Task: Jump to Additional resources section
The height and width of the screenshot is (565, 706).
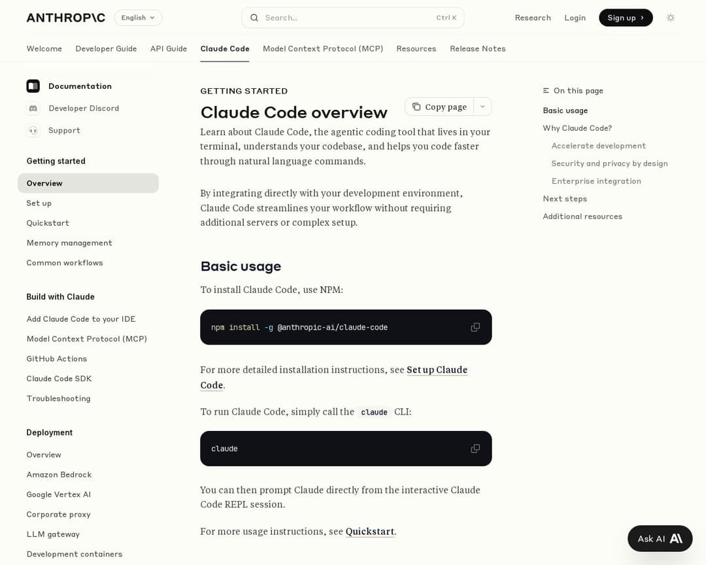Action: [582, 216]
